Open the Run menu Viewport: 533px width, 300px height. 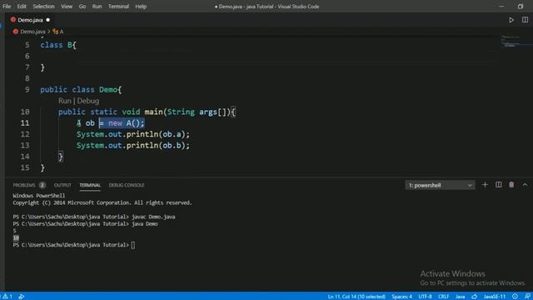pyautogui.click(x=97, y=6)
